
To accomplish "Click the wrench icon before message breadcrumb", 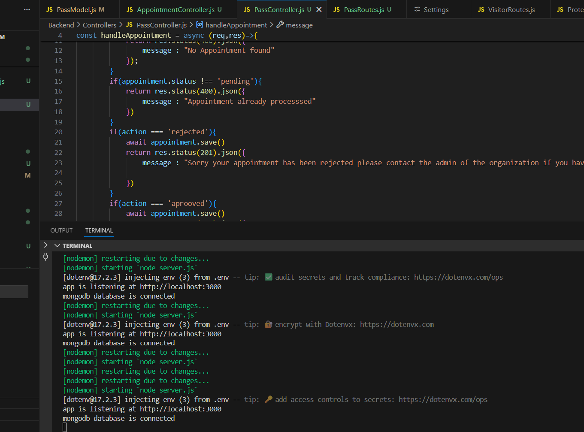I will [280, 25].
